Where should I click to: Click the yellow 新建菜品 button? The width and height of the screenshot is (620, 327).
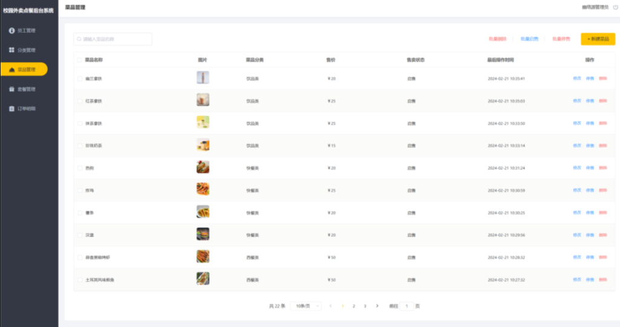pos(598,39)
